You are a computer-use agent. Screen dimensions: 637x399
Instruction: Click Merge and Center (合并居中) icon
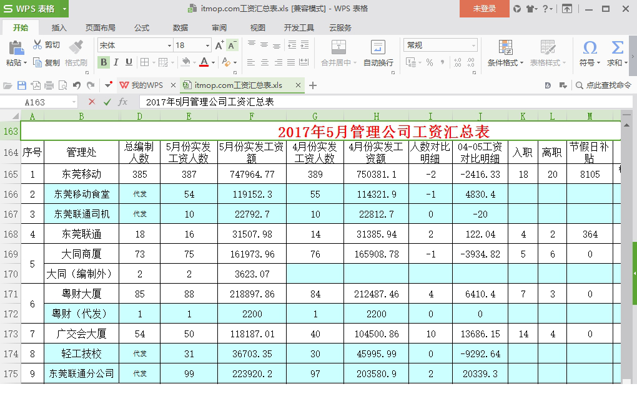[338, 47]
